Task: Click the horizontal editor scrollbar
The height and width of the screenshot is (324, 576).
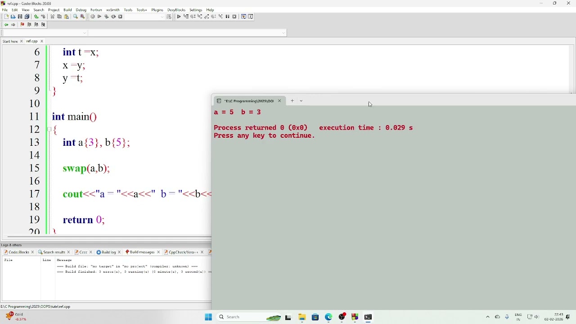Action: (x=109, y=238)
